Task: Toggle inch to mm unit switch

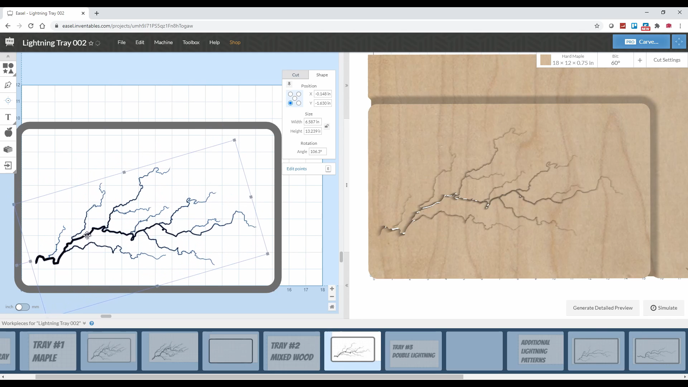Action: [22, 307]
